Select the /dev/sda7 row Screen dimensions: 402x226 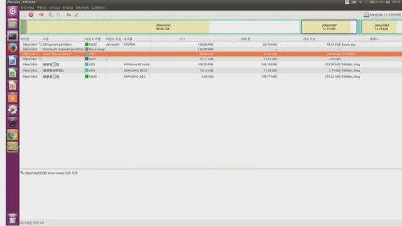[x=211, y=59]
